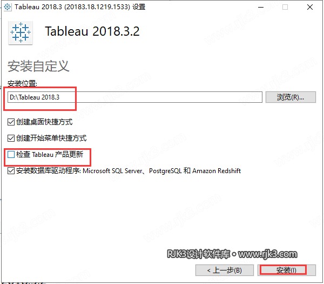This screenshot has width=324, height=284.
Task: Toggle 创建开始菜单快捷方式 checkbox
Action: 11,138
